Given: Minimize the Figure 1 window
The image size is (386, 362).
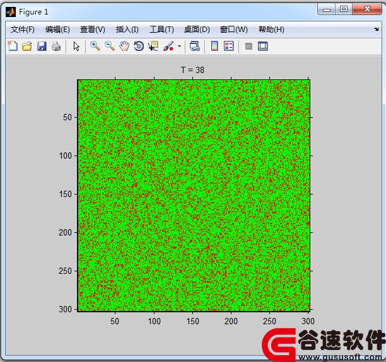Looking at the screenshot, I should tap(327, 9).
